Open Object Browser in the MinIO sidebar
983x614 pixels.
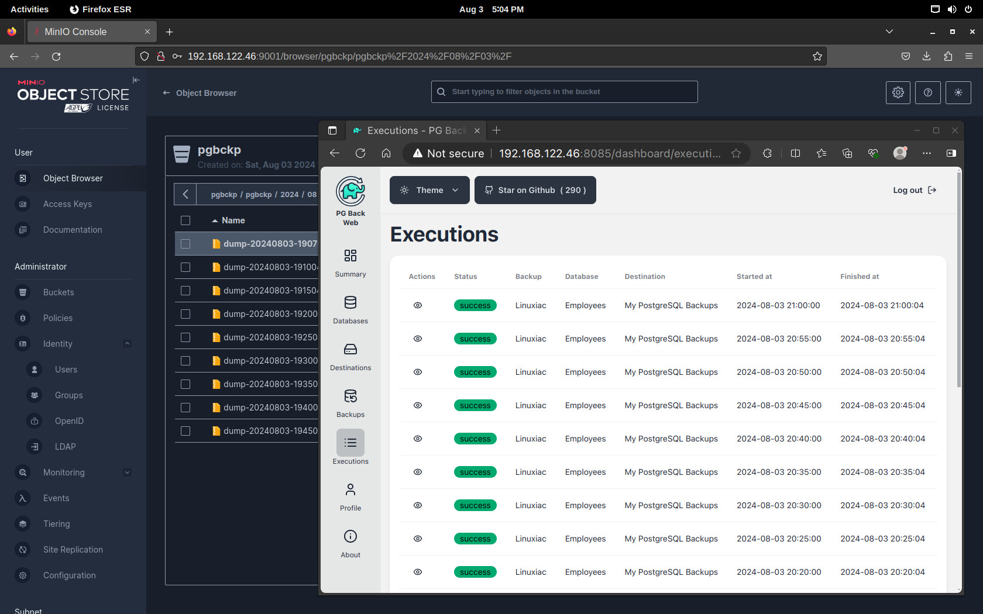coord(73,178)
